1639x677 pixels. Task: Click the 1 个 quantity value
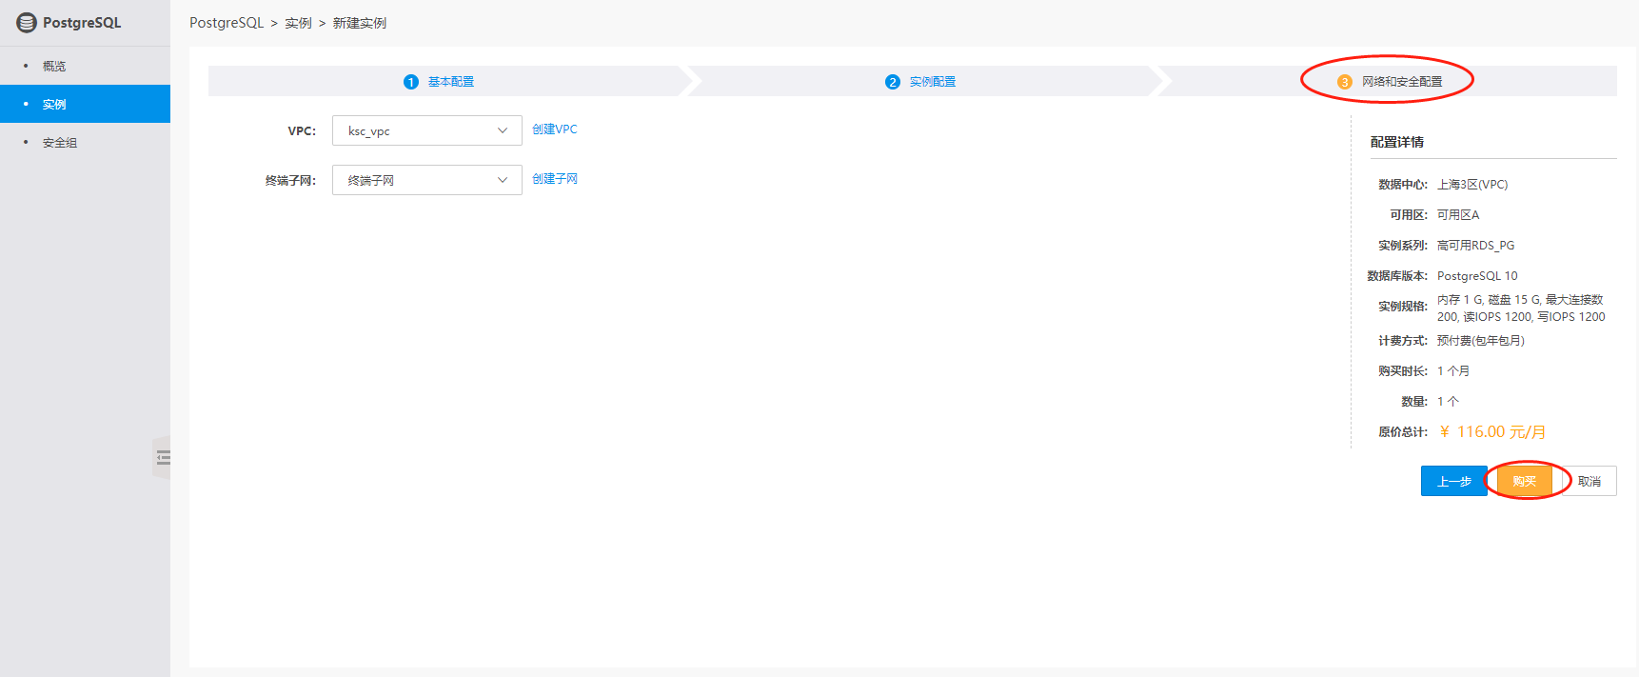tap(1448, 402)
